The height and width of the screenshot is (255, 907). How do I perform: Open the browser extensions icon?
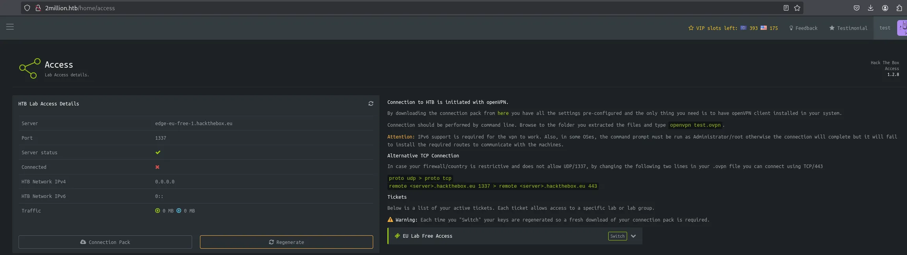899,8
